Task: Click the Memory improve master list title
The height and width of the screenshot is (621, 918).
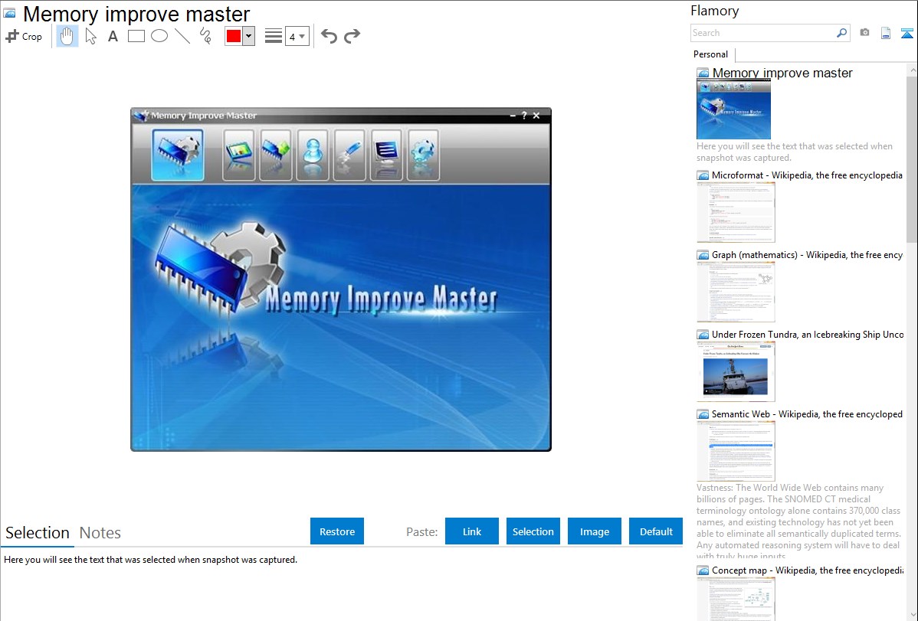Action: tap(782, 73)
